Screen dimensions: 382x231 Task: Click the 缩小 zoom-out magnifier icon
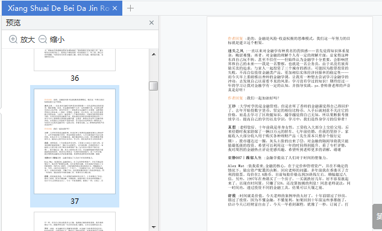tap(43, 39)
